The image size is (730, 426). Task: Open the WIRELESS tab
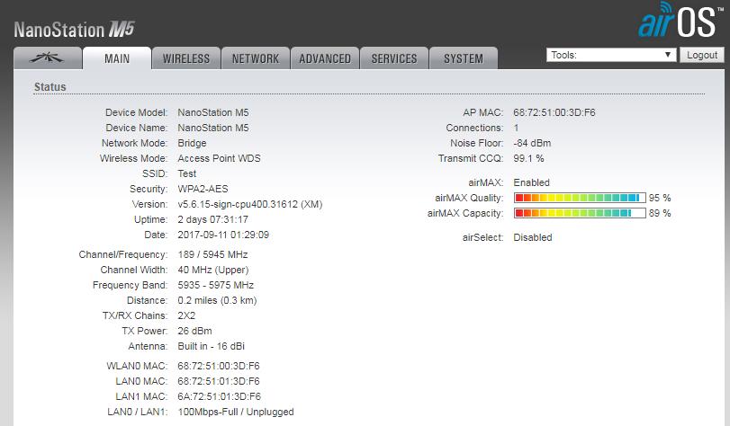click(185, 58)
